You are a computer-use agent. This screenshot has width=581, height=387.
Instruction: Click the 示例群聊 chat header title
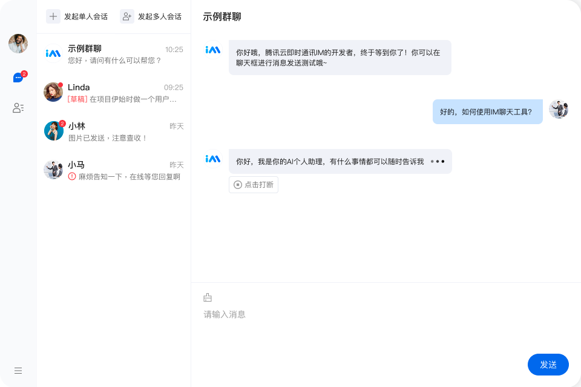(x=222, y=17)
